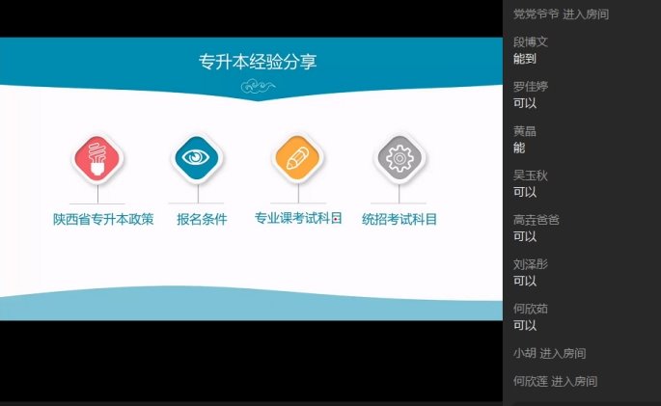The image size is (661, 406).
Task: Click 高垚爸爸's message 可以
Action: [x=525, y=236]
